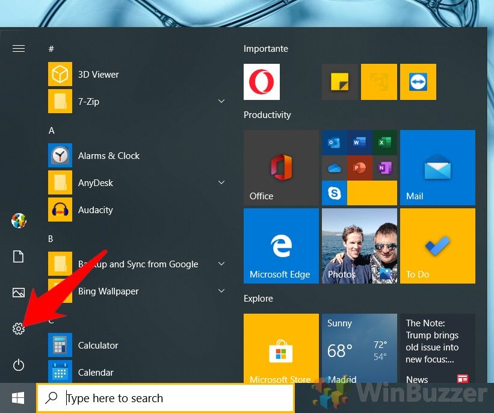This screenshot has width=494, height=413.
Task: Expand the Start menu hamburger navigation
Action: pyautogui.click(x=19, y=49)
